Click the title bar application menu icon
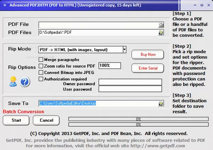 [5, 5]
